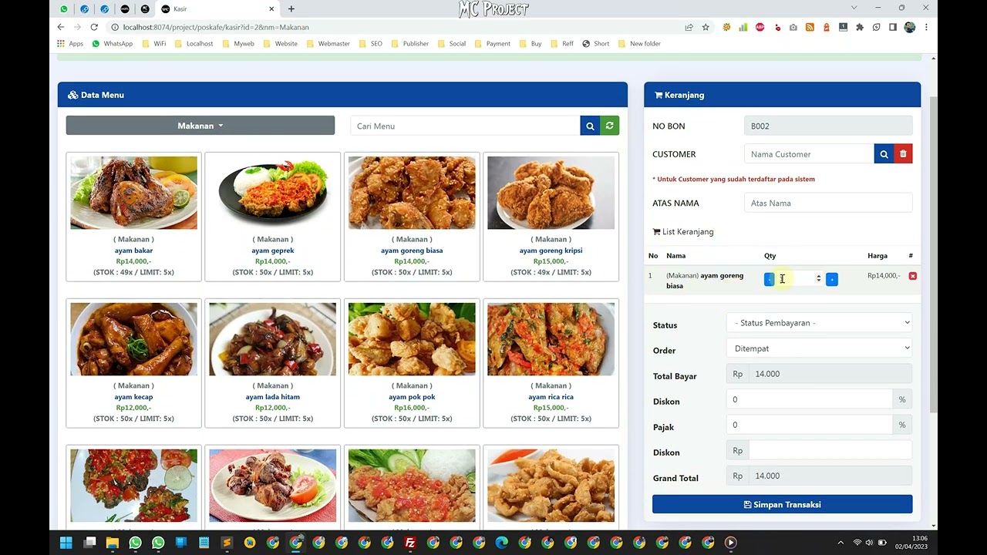Open the browser tab search chevron
The image size is (987, 555).
click(x=854, y=8)
